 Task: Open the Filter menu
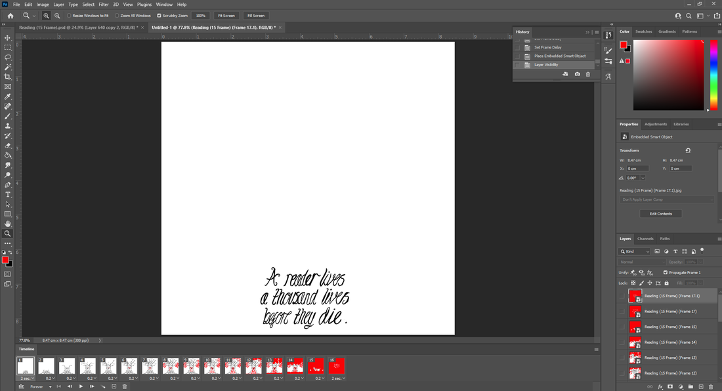104,5
